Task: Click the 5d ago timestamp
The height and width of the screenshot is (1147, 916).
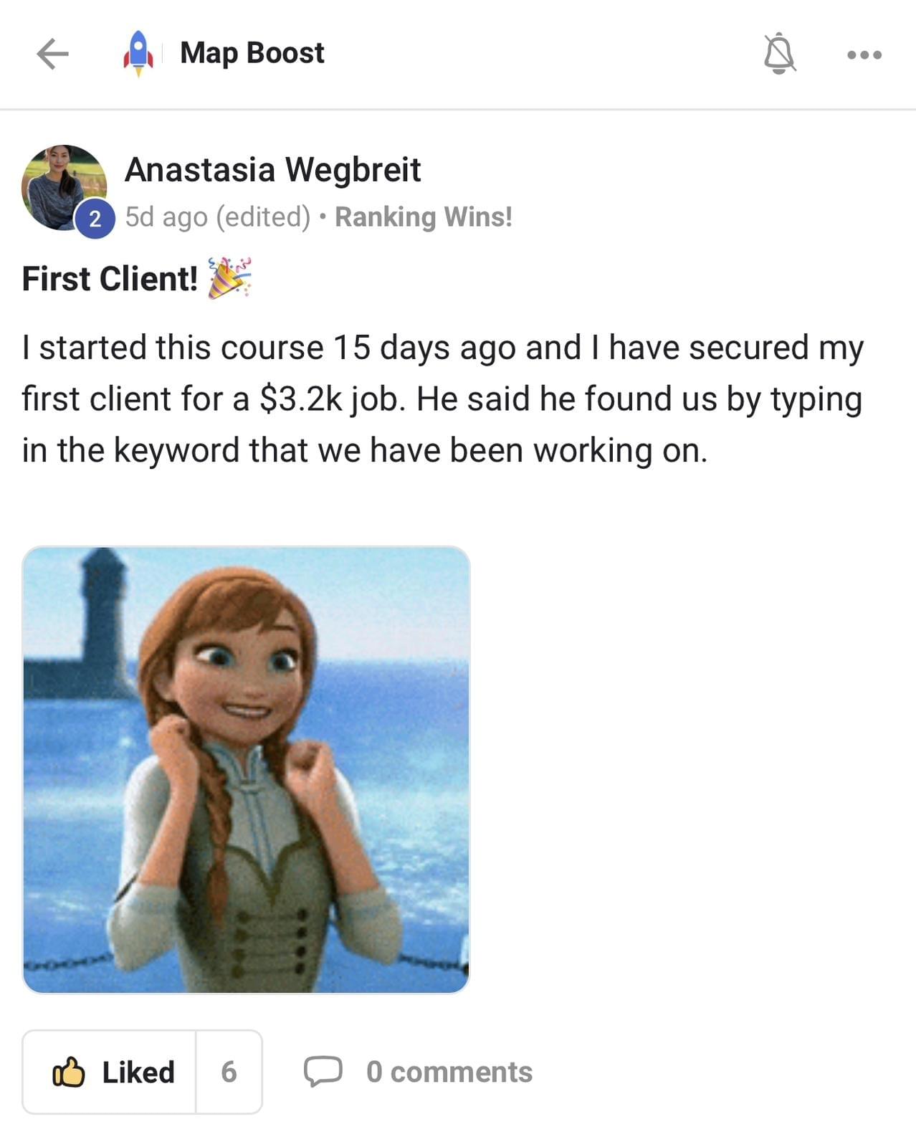Action: tap(166, 217)
